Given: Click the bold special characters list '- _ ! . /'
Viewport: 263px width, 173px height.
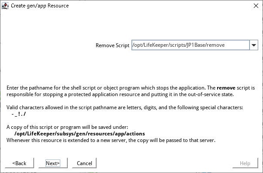Looking at the screenshot, I should point(19,114).
